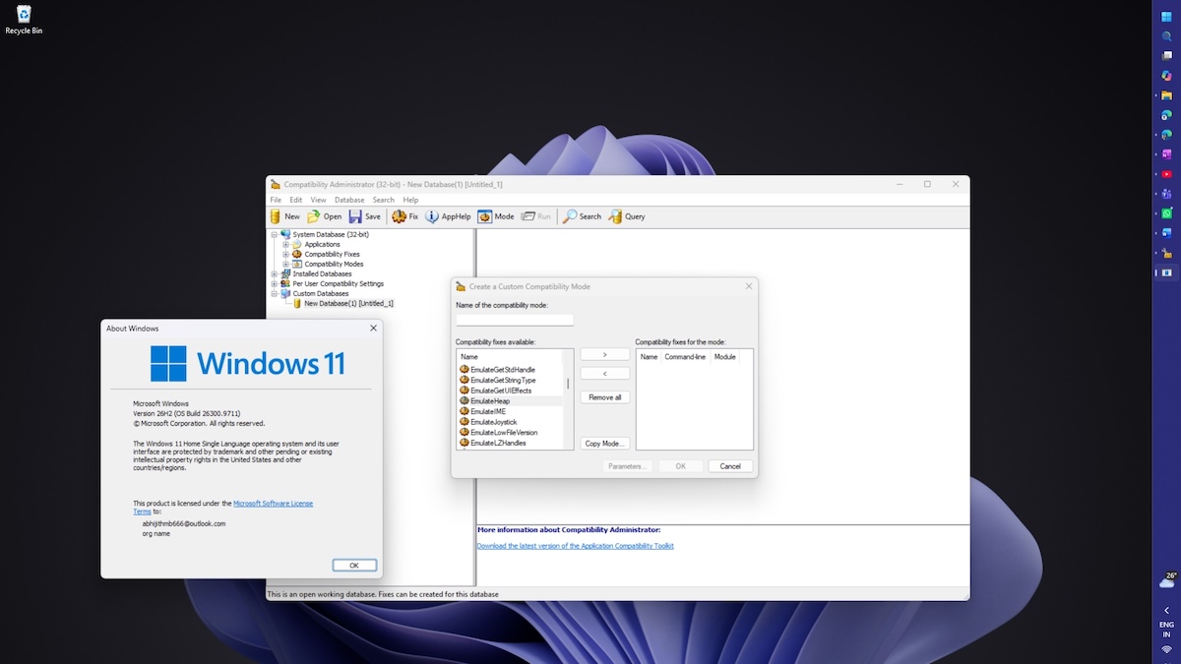
Task: Select EmulateLowFileVersion in available fixes
Action: pos(504,433)
